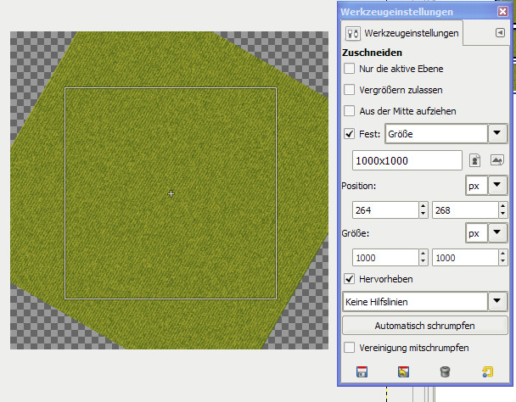Click the landscape orientation icon
The width and height of the screenshot is (516, 402).
click(497, 159)
